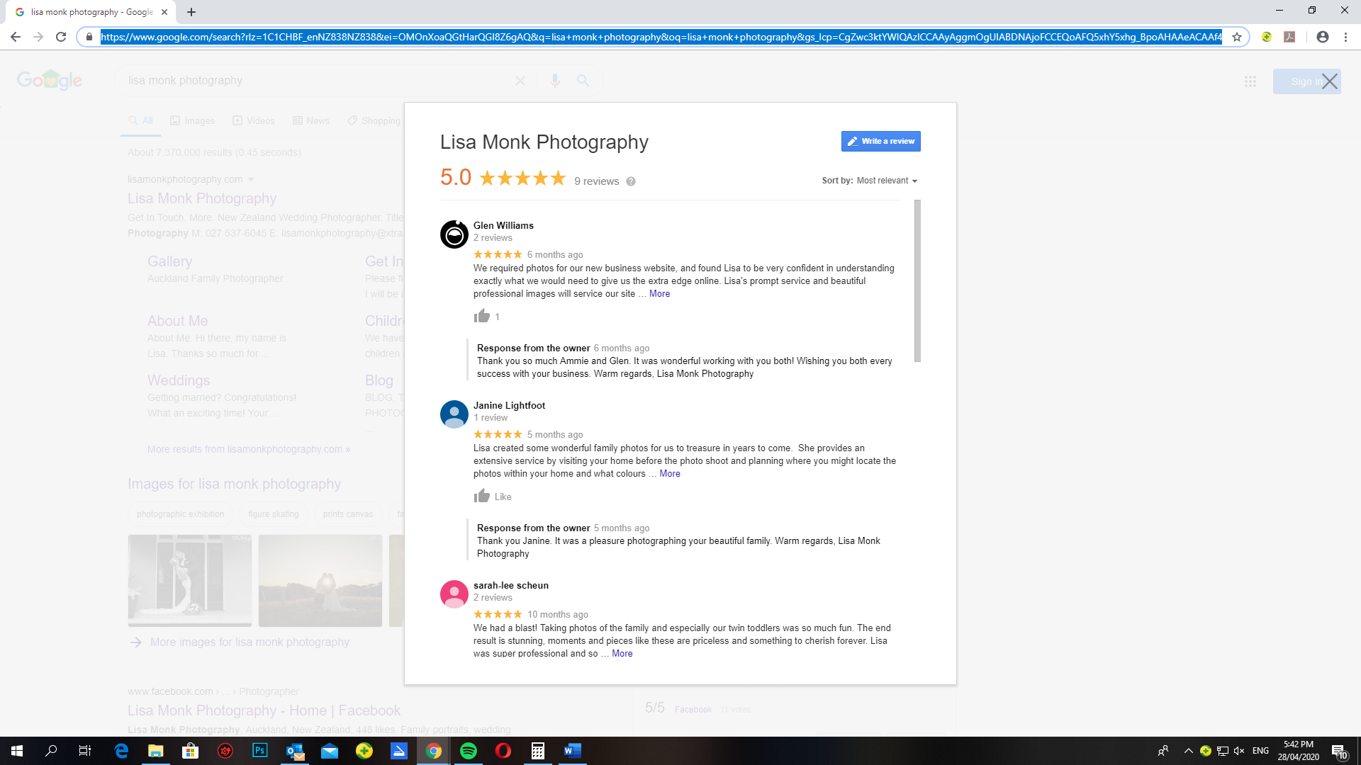Open sarah-lee scheun's profile avatar
This screenshot has height=765, width=1361.
point(454,594)
